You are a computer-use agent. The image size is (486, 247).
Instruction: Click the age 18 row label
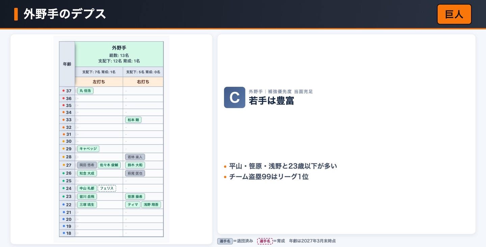coord(67,233)
